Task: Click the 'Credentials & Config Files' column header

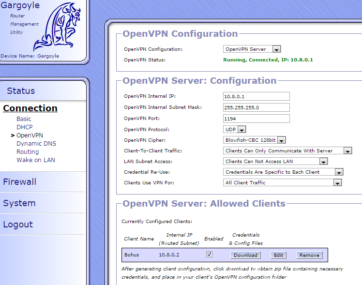Action: tap(246, 239)
